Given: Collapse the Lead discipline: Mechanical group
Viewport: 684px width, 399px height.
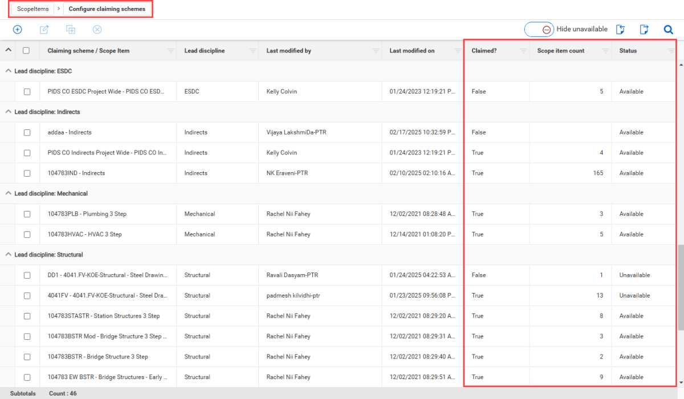Looking at the screenshot, I should point(8,193).
